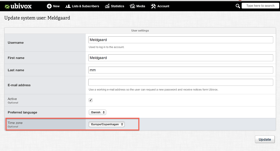Click the ubivox wordmark to go home
The image size is (280, 151).
pyautogui.click(x=21, y=6)
